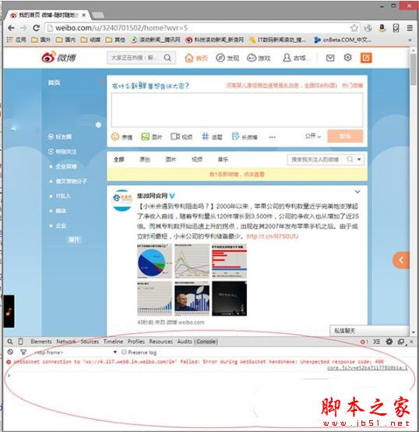Open the private chat bar
Viewport: 419px width, 432px height.
pyautogui.click(x=369, y=331)
